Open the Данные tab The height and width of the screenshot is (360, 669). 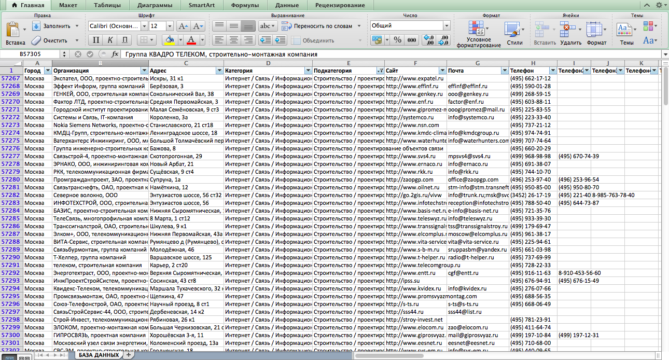287,5
